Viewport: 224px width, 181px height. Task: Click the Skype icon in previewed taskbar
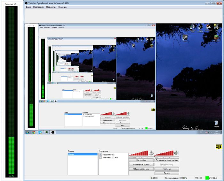pos(40,132)
